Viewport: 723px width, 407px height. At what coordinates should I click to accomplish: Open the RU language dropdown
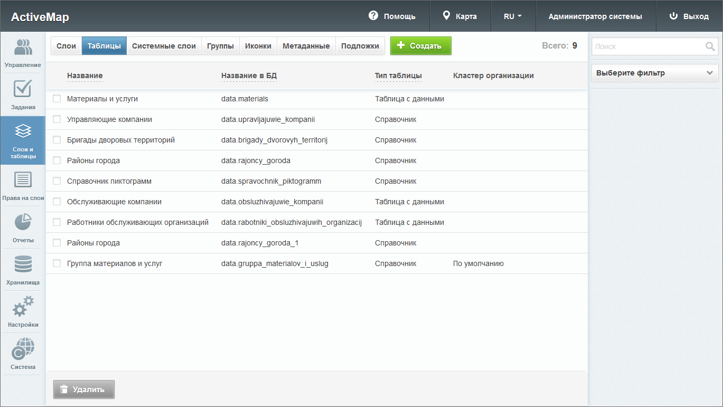[x=513, y=16]
